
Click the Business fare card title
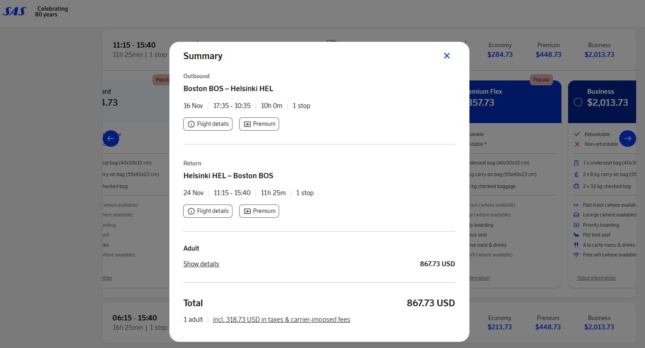pyautogui.click(x=601, y=92)
